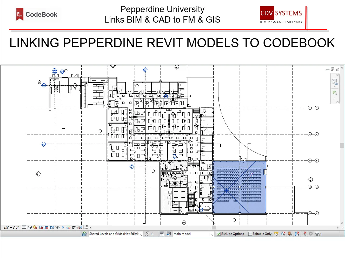Viewport: 345px width, 258px height.
Task: Click the Select Links icon in status bar
Action: tap(276, 234)
